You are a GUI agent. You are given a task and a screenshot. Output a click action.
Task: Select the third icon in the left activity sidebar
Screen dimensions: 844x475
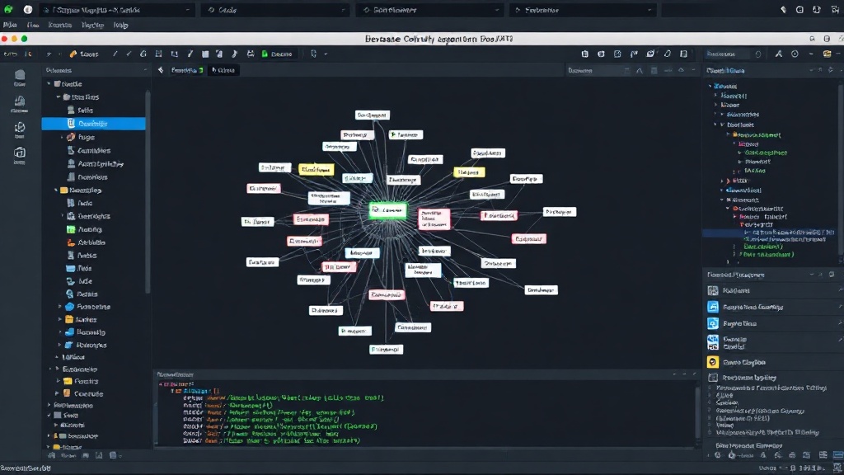click(x=20, y=129)
